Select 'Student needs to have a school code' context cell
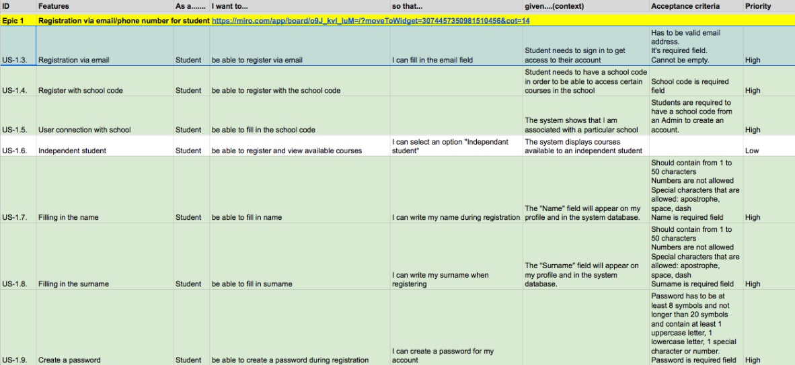 click(x=586, y=81)
